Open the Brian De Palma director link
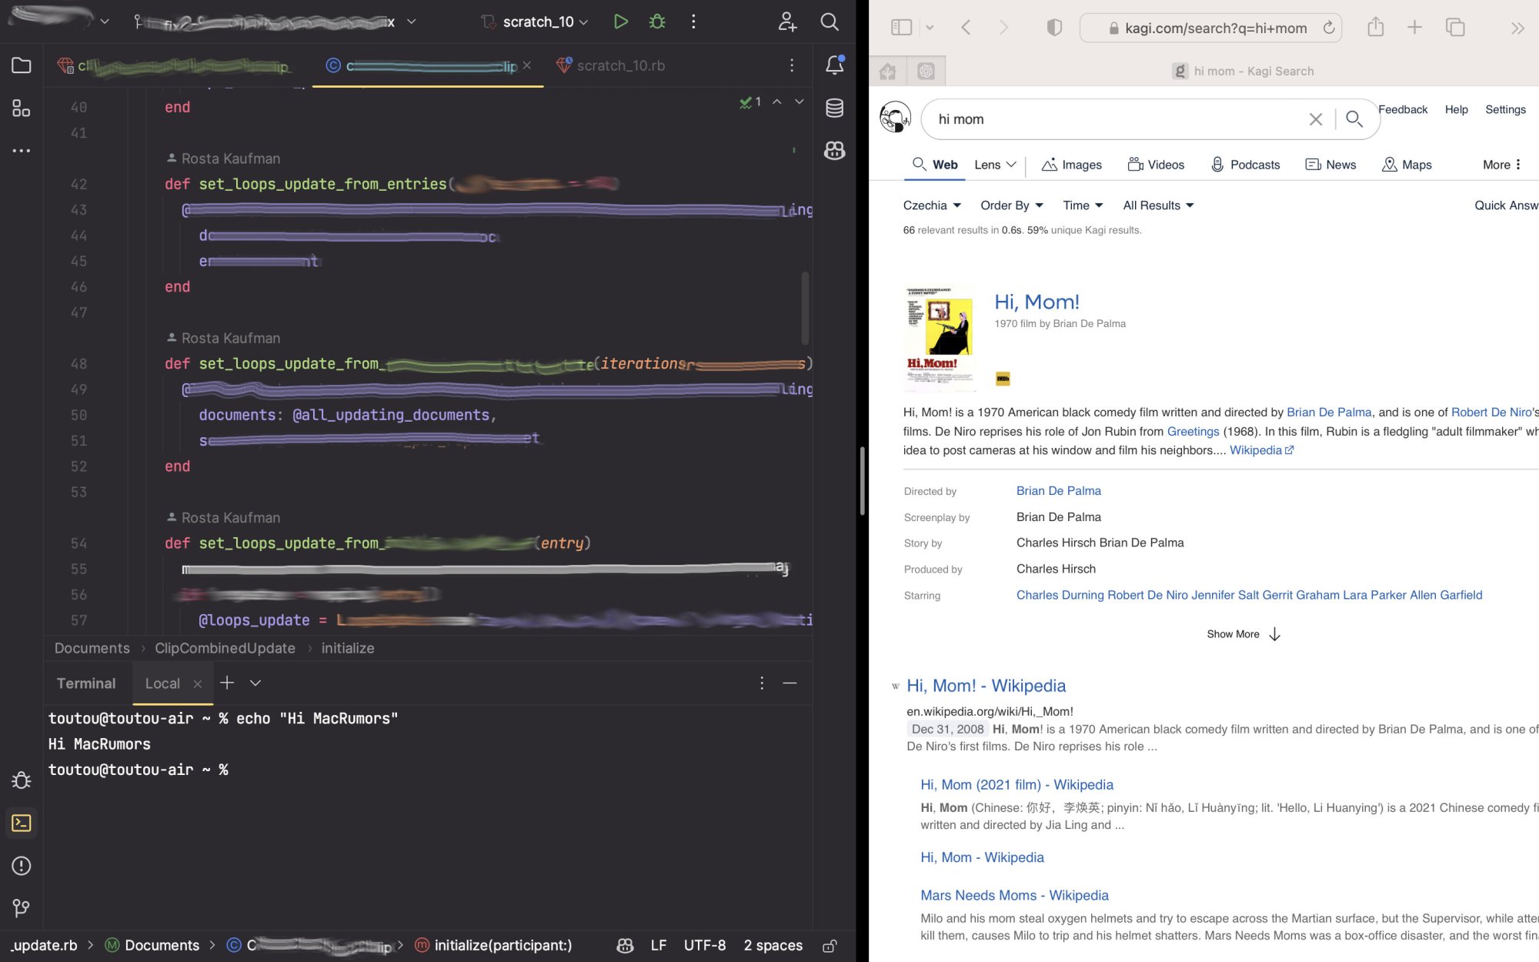 pos(1058,491)
